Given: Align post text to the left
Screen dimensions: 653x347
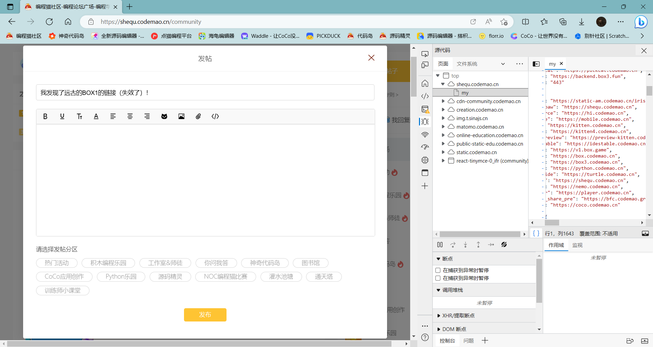Looking at the screenshot, I should click(x=113, y=116).
